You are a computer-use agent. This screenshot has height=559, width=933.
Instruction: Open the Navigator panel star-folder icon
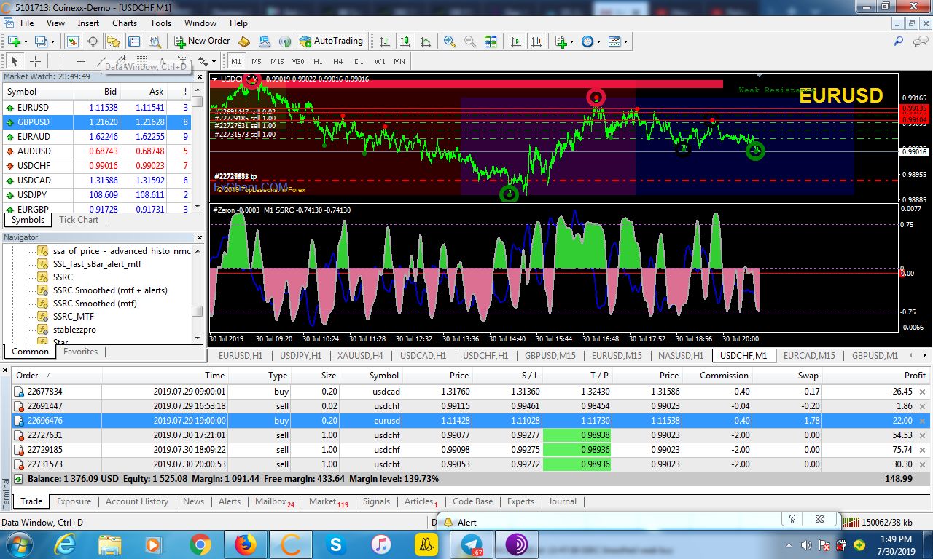pyautogui.click(x=113, y=41)
